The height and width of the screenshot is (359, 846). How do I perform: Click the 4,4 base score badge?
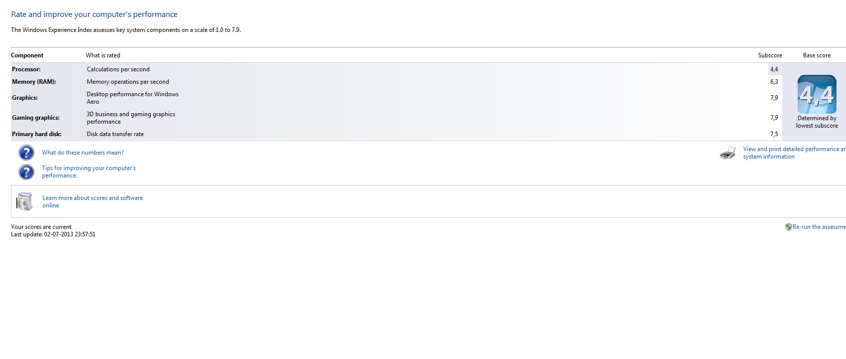(817, 94)
